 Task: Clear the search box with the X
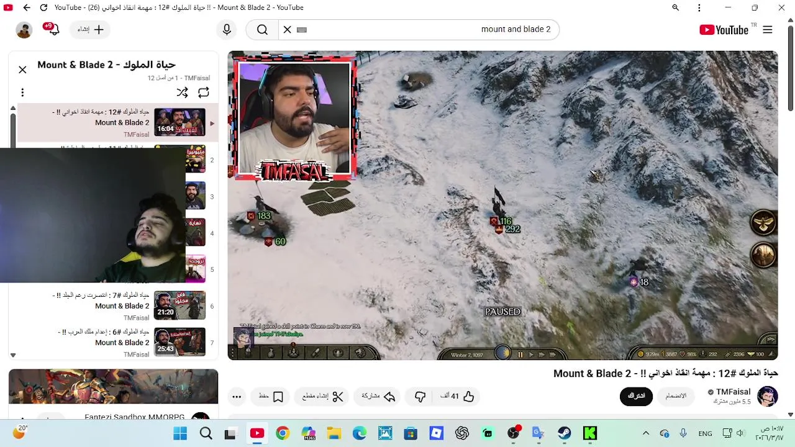(287, 29)
